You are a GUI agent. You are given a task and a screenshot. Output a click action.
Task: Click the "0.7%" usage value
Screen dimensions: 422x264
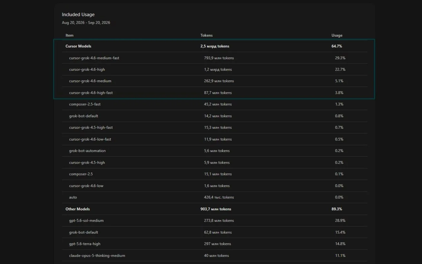[x=339, y=127]
